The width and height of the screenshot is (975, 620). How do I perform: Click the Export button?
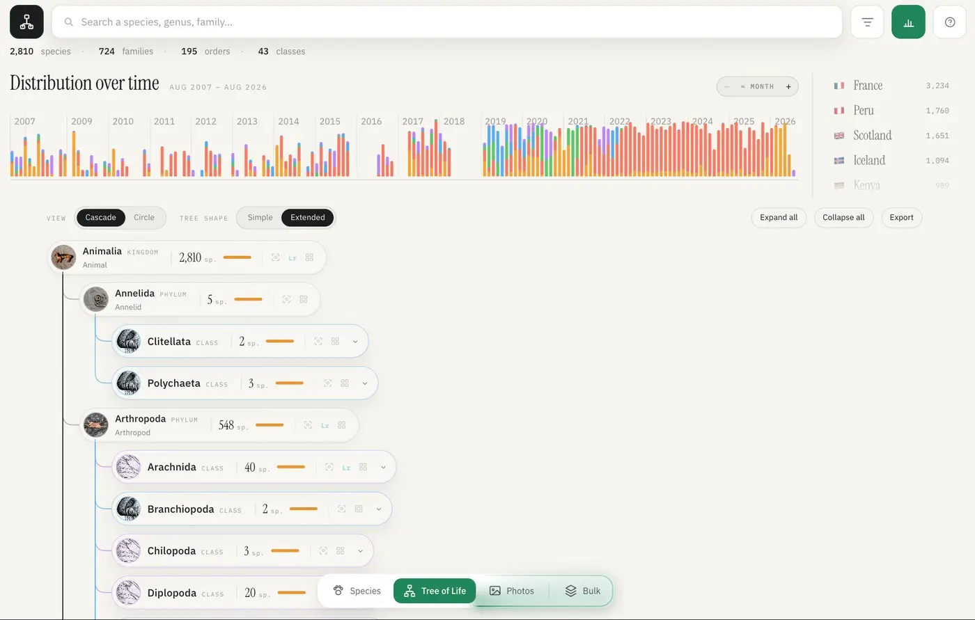point(901,217)
